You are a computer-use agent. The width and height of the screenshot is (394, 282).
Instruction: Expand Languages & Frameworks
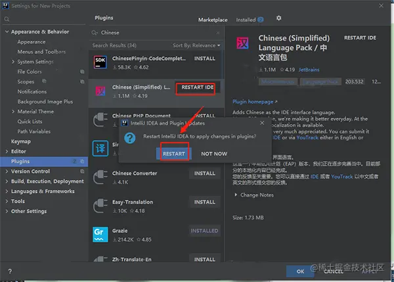click(x=7, y=191)
